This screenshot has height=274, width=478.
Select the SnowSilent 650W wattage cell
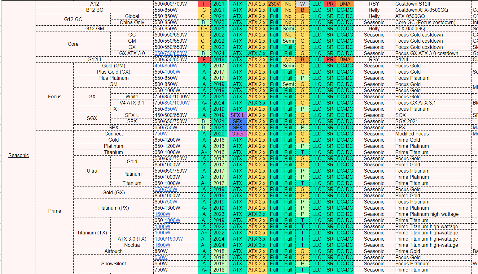176,263
